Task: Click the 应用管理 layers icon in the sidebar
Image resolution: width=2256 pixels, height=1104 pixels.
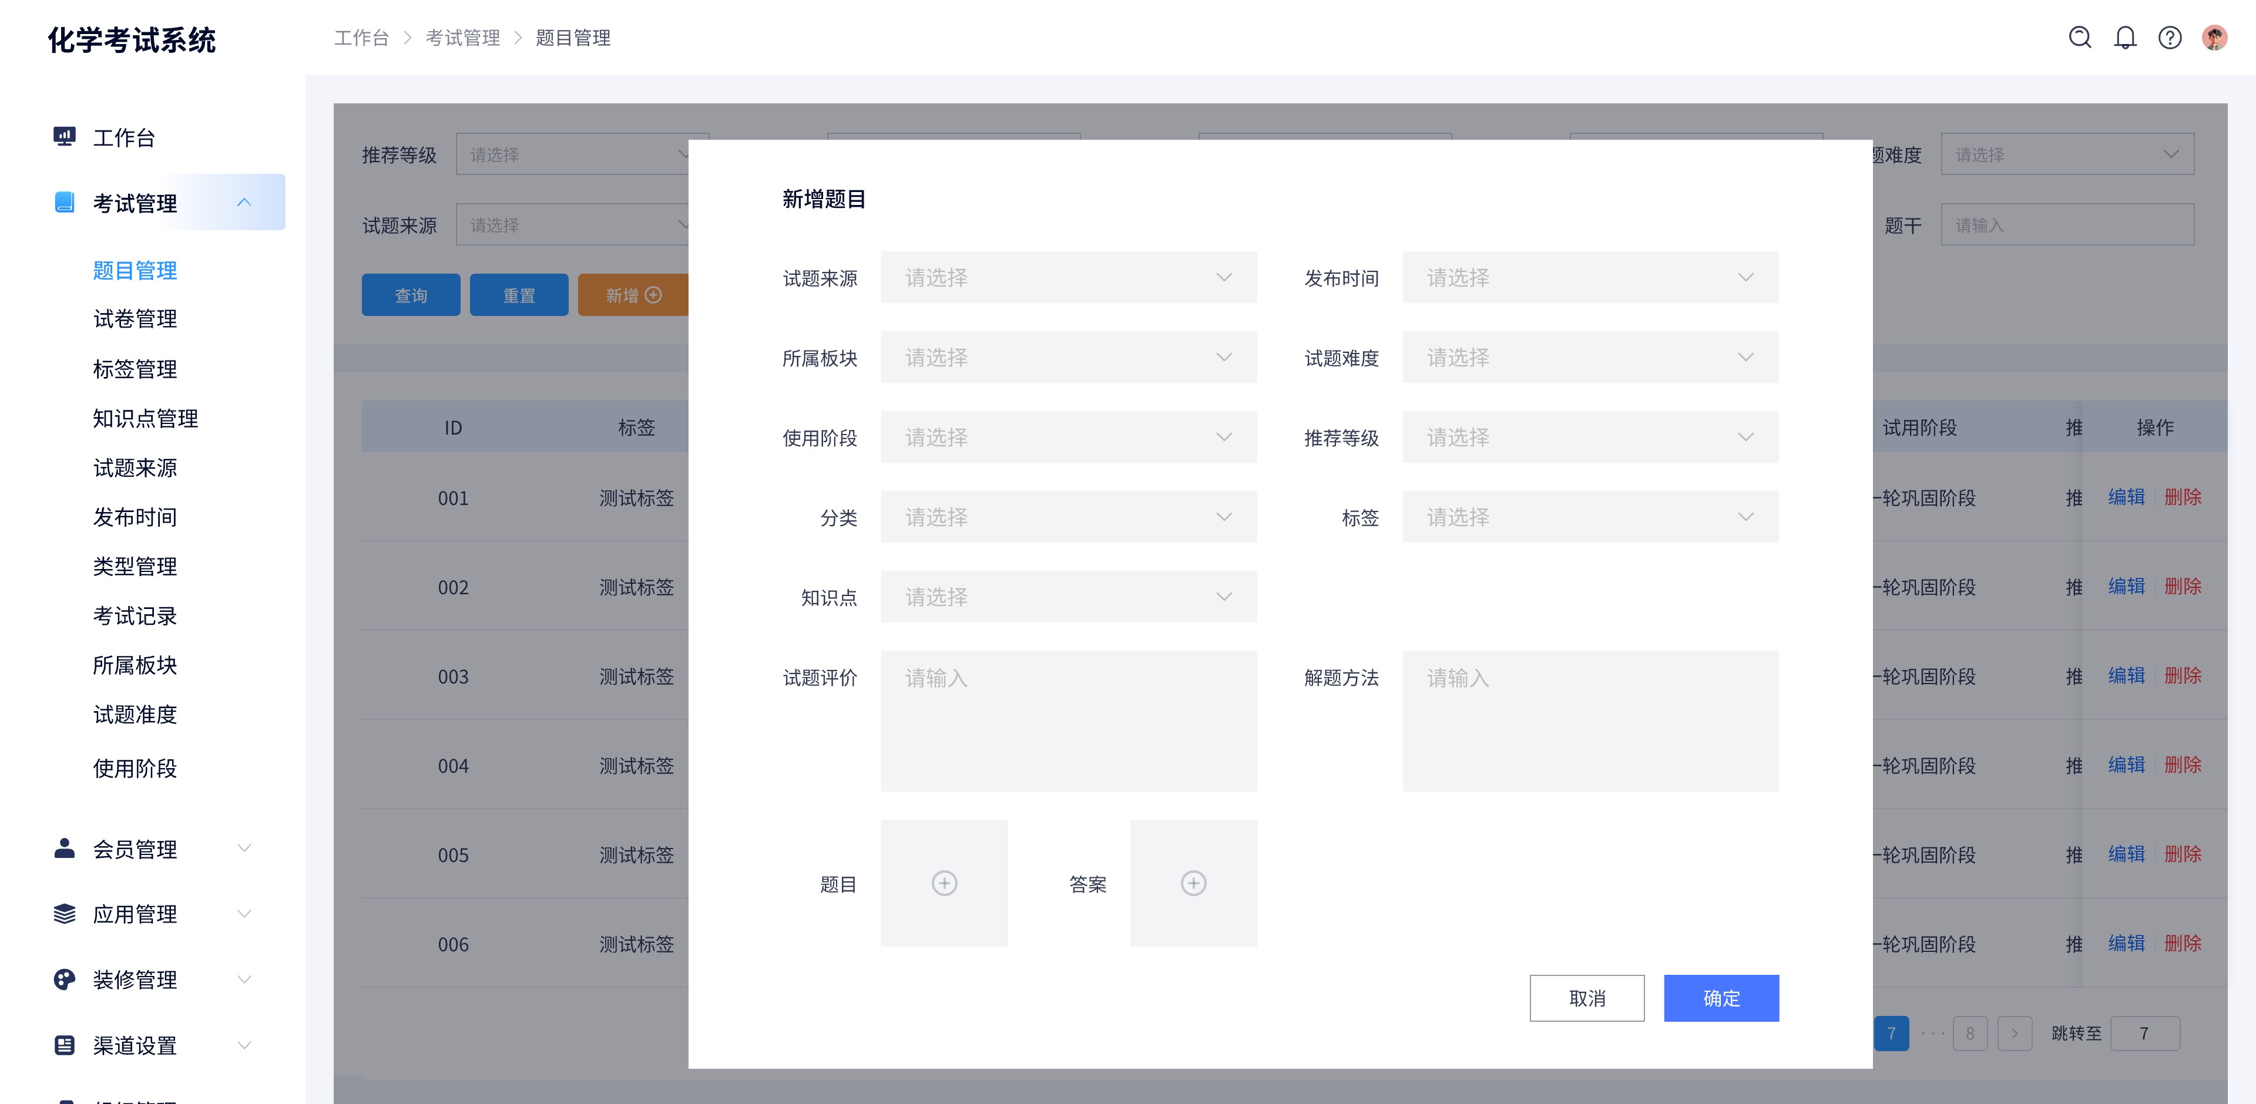Action: (64, 913)
